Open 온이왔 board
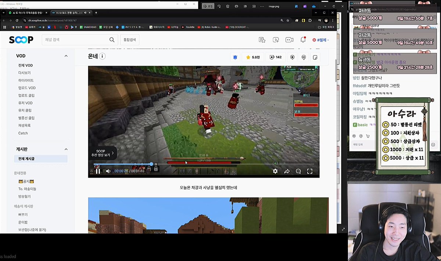The image size is (441, 261). [23, 222]
